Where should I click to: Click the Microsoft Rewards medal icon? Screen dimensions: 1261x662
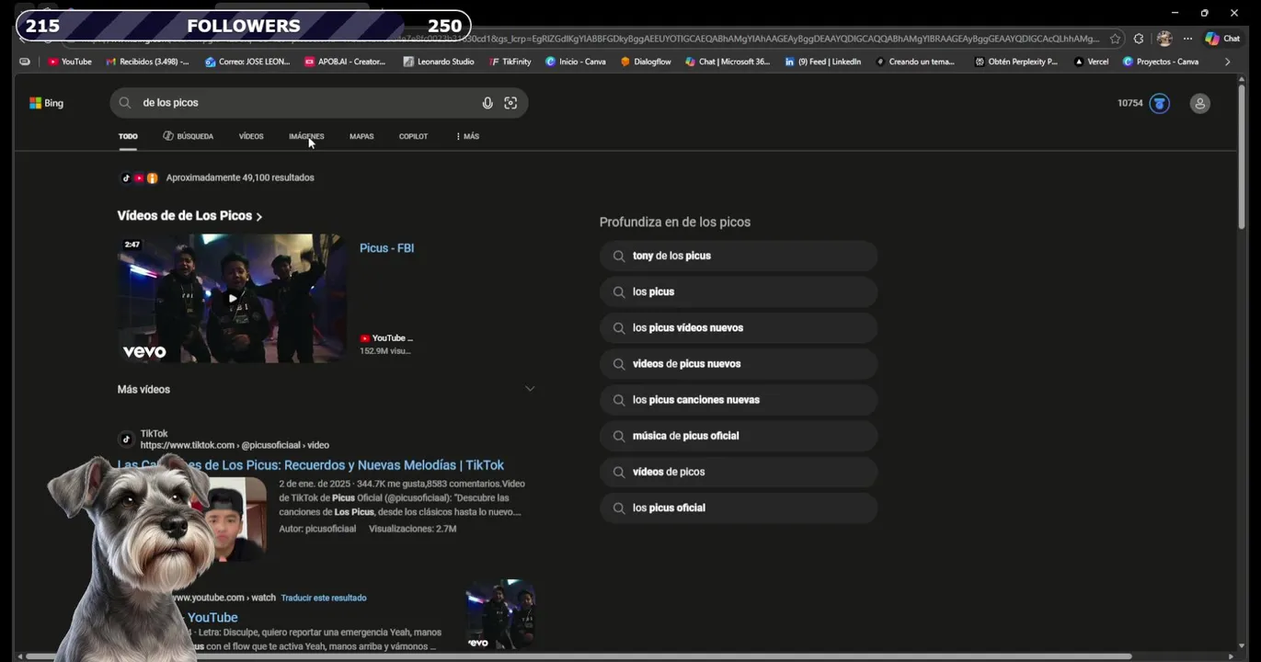point(1159,103)
